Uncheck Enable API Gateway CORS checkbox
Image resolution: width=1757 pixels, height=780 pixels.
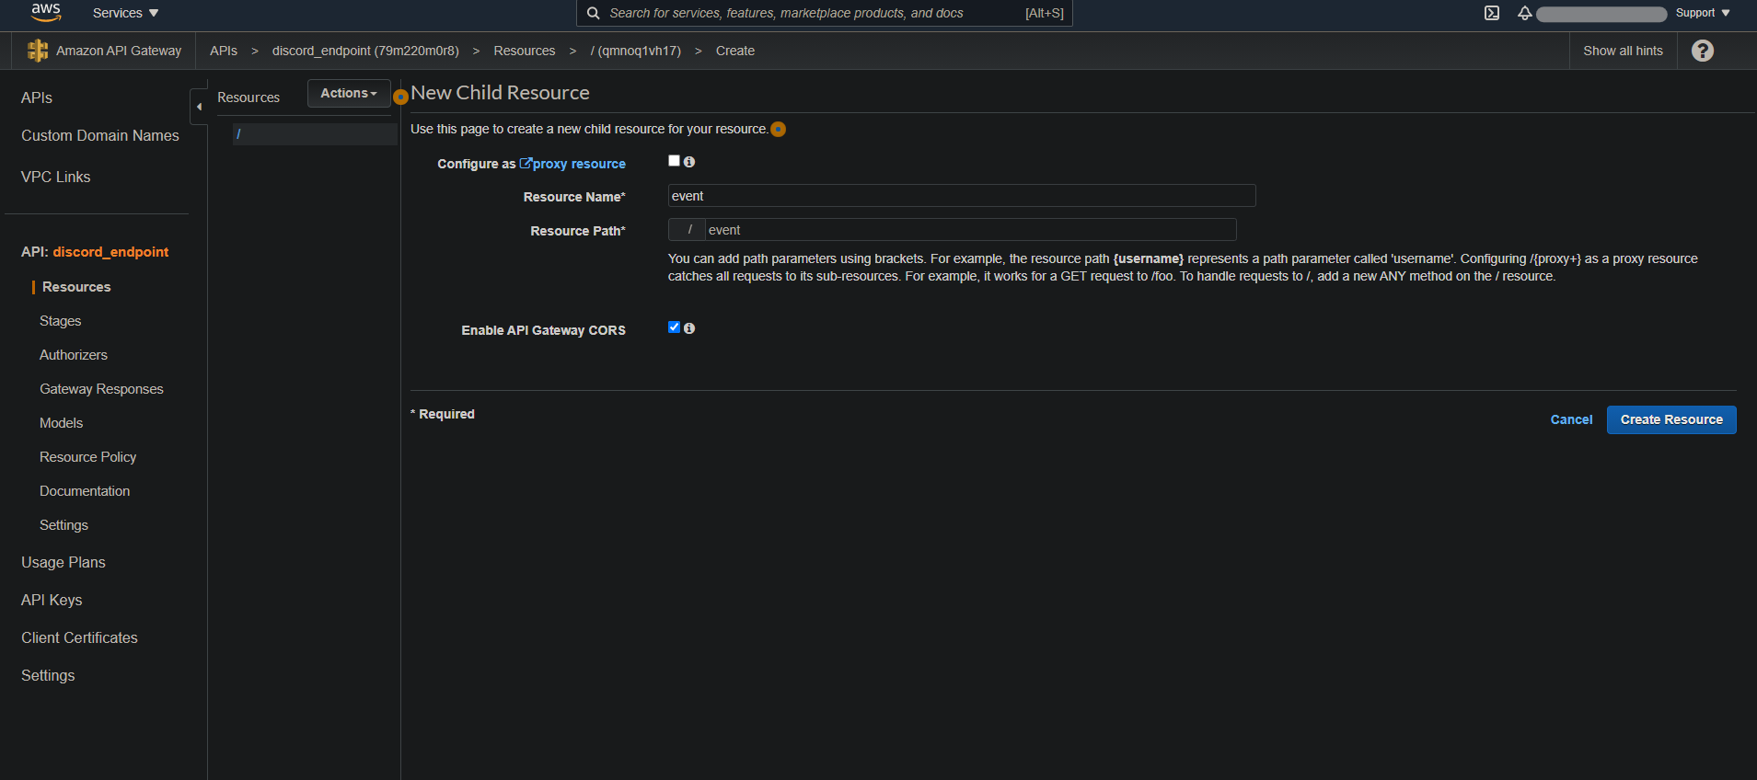click(674, 327)
